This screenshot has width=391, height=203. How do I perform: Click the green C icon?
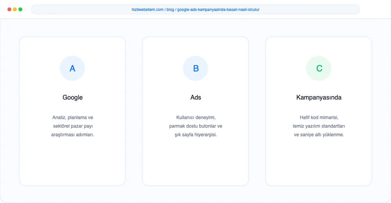319,68
